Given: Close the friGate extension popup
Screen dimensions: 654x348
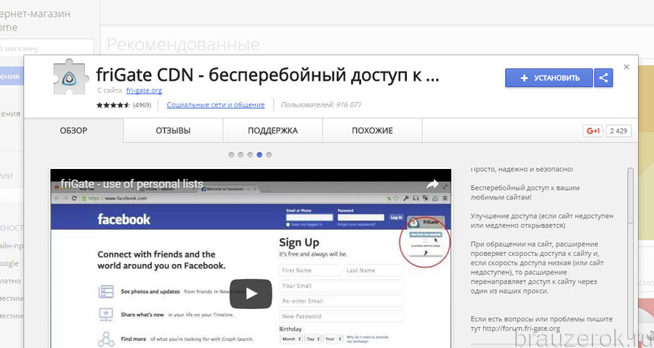Looking at the screenshot, I should (626, 67).
